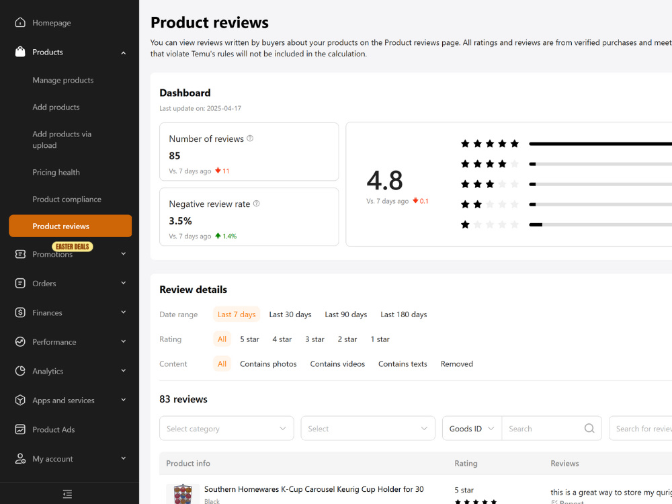Click the Orders icon in sidebar
This screenshot has width=672, height=504.
coord(20,284)
